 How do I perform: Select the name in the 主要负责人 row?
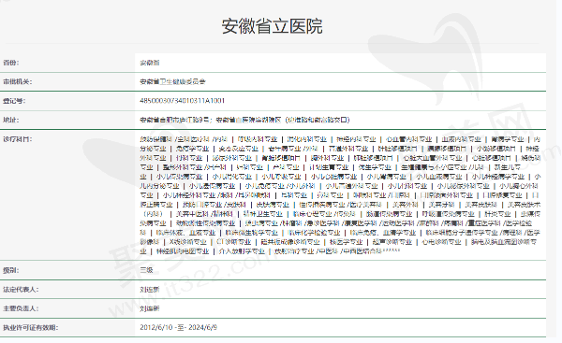pyautogui.click(x=150, y=308)
